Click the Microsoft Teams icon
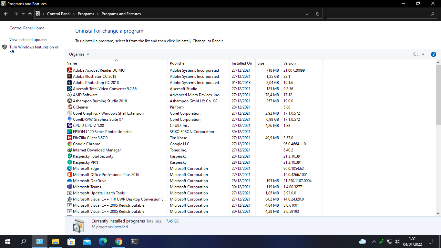 pyautogui.click(x=69, y=187)
